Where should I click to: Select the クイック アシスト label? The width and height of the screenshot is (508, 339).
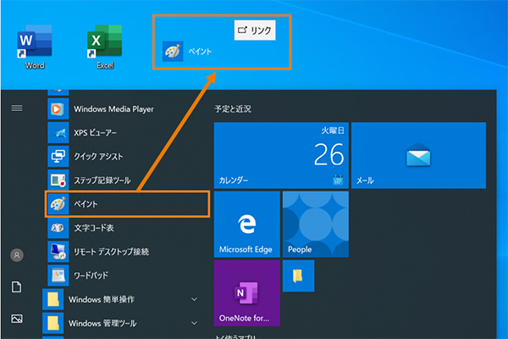pos(98,156)
